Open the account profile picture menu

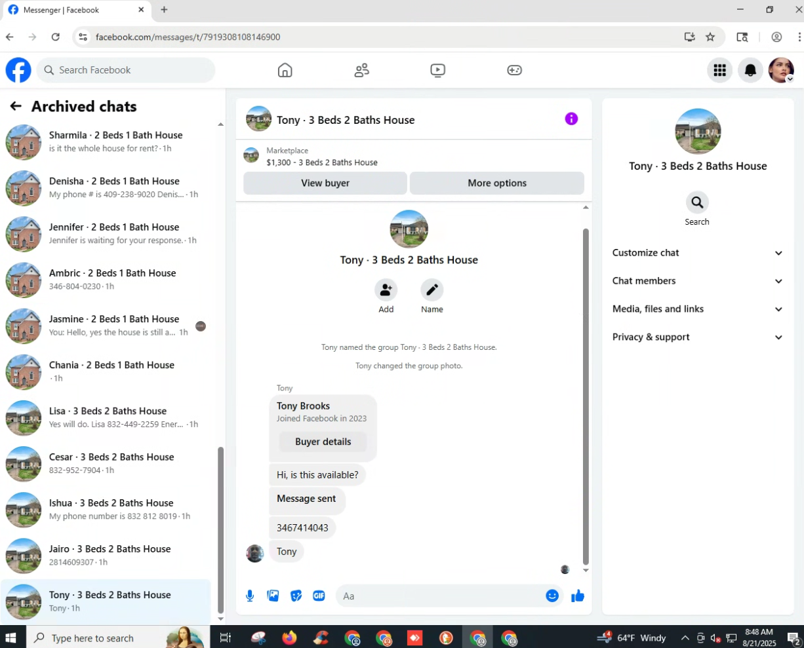781,70
